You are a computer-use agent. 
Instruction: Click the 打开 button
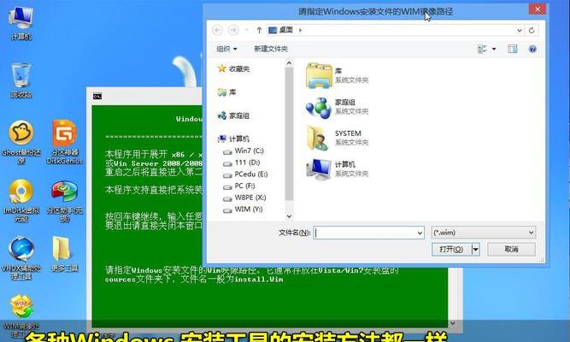click(x=451, y=249)
